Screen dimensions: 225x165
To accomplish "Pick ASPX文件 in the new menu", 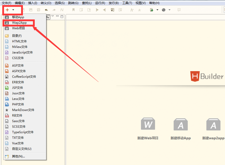I will (25, 71).
